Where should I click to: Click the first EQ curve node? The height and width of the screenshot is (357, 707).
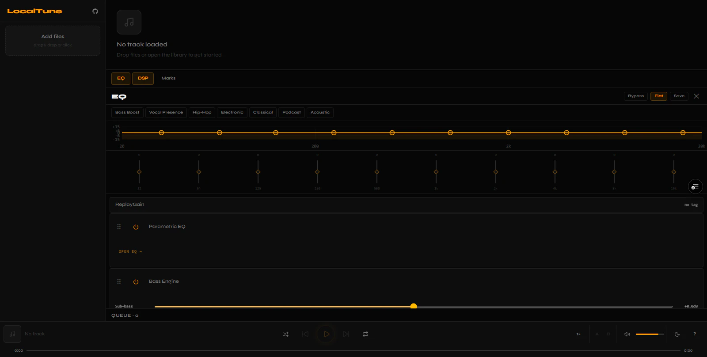point(161,133)
